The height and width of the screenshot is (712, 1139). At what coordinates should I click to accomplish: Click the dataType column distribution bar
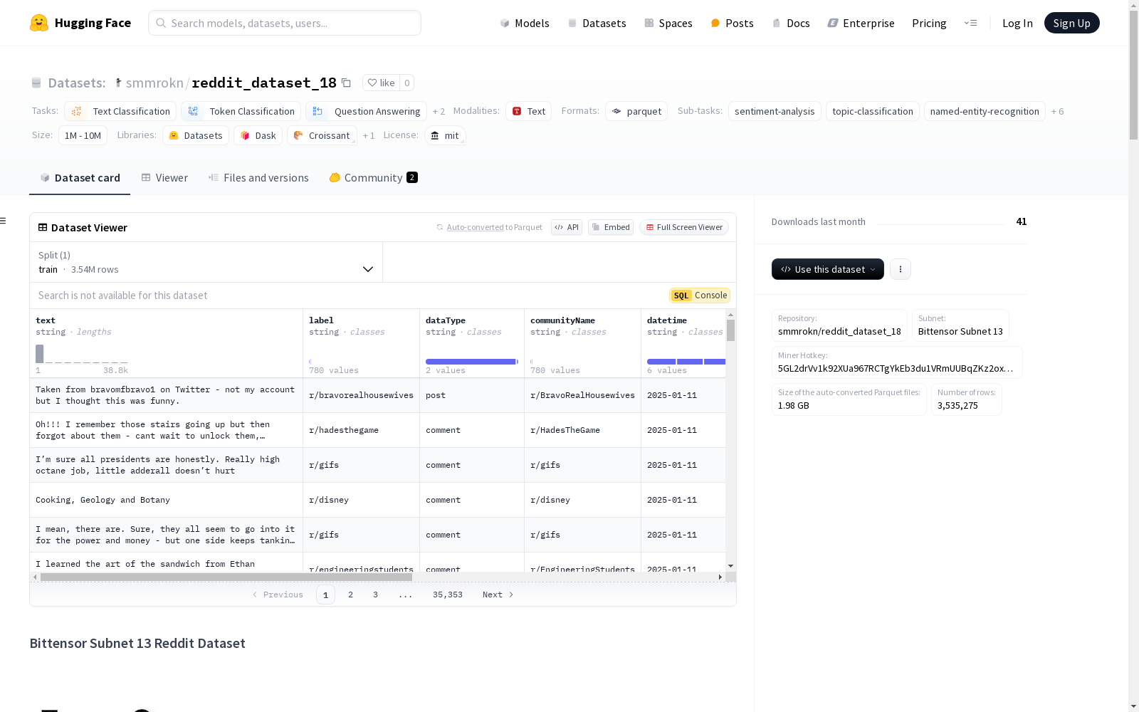[471, 362]
